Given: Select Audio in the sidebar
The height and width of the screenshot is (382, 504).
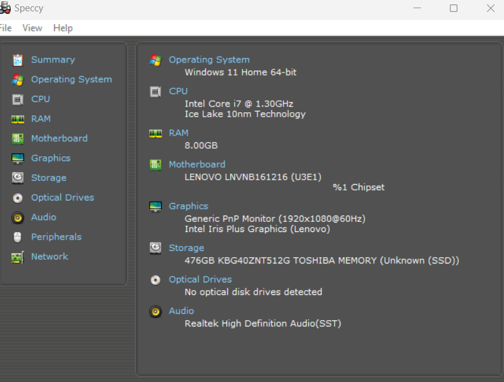Looking at the screenshot, I should tap(43, 217).
